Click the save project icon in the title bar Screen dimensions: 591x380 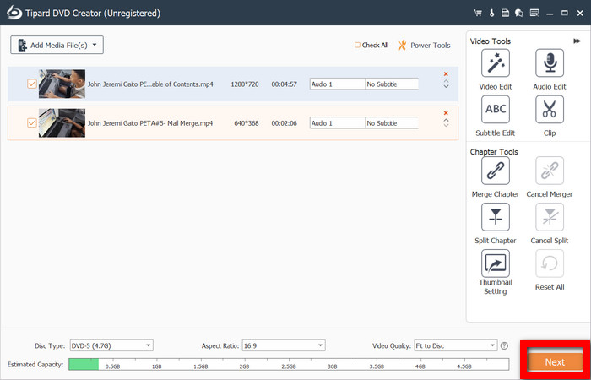click(x=505, y=13)
